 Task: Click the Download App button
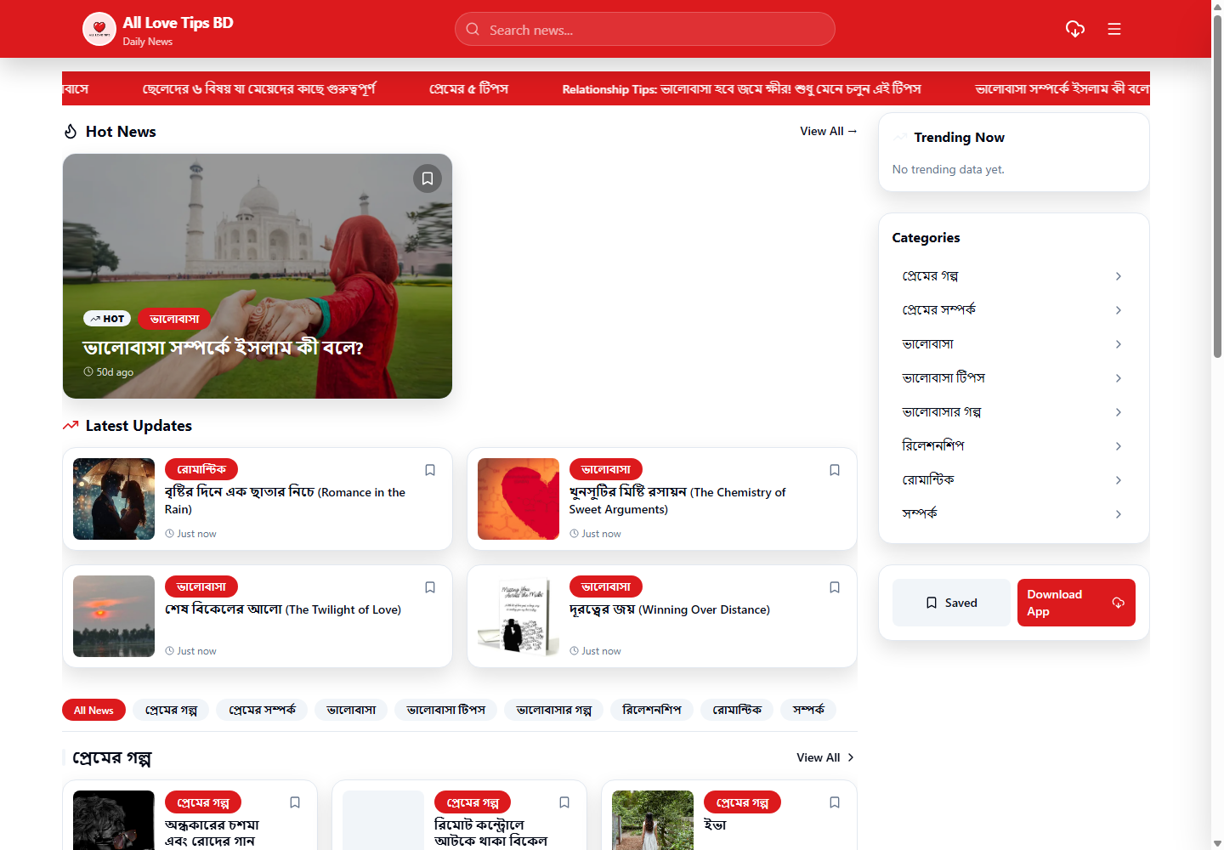pyautogui.click(x=1076, y=603)
